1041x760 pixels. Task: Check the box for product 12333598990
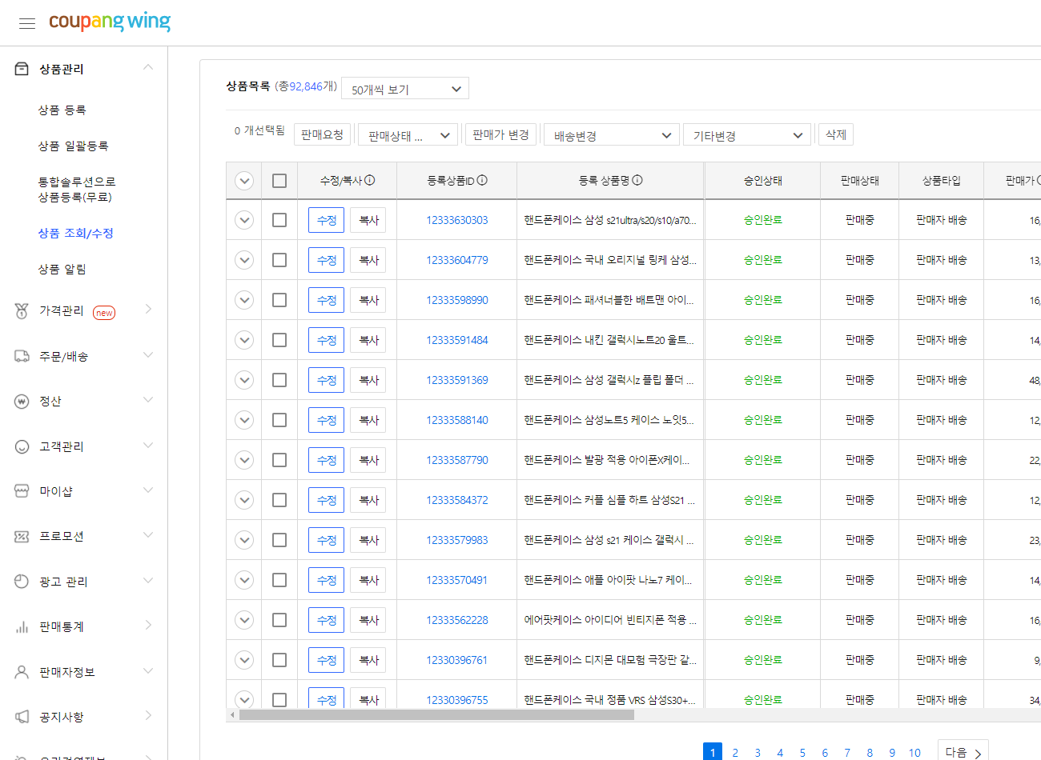[279, 300]
